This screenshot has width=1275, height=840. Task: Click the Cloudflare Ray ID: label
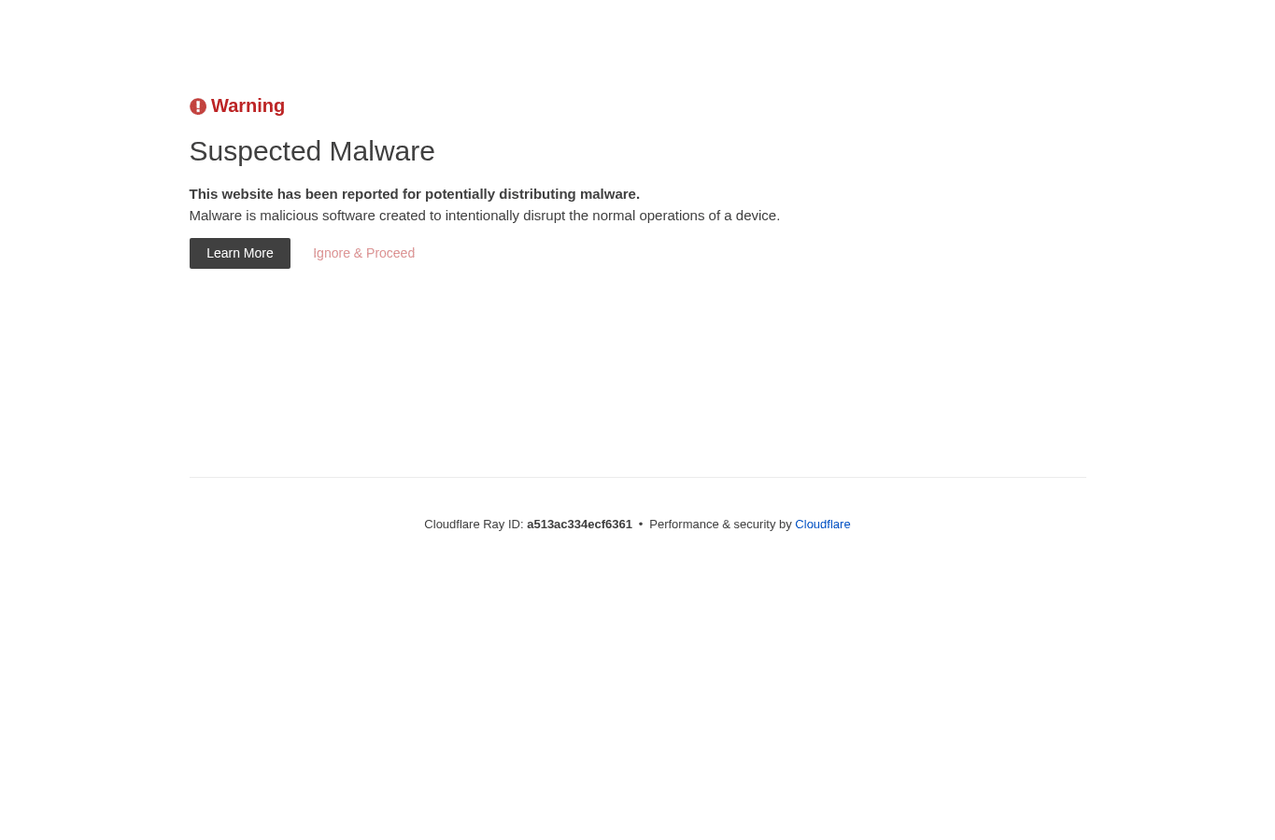474,525
